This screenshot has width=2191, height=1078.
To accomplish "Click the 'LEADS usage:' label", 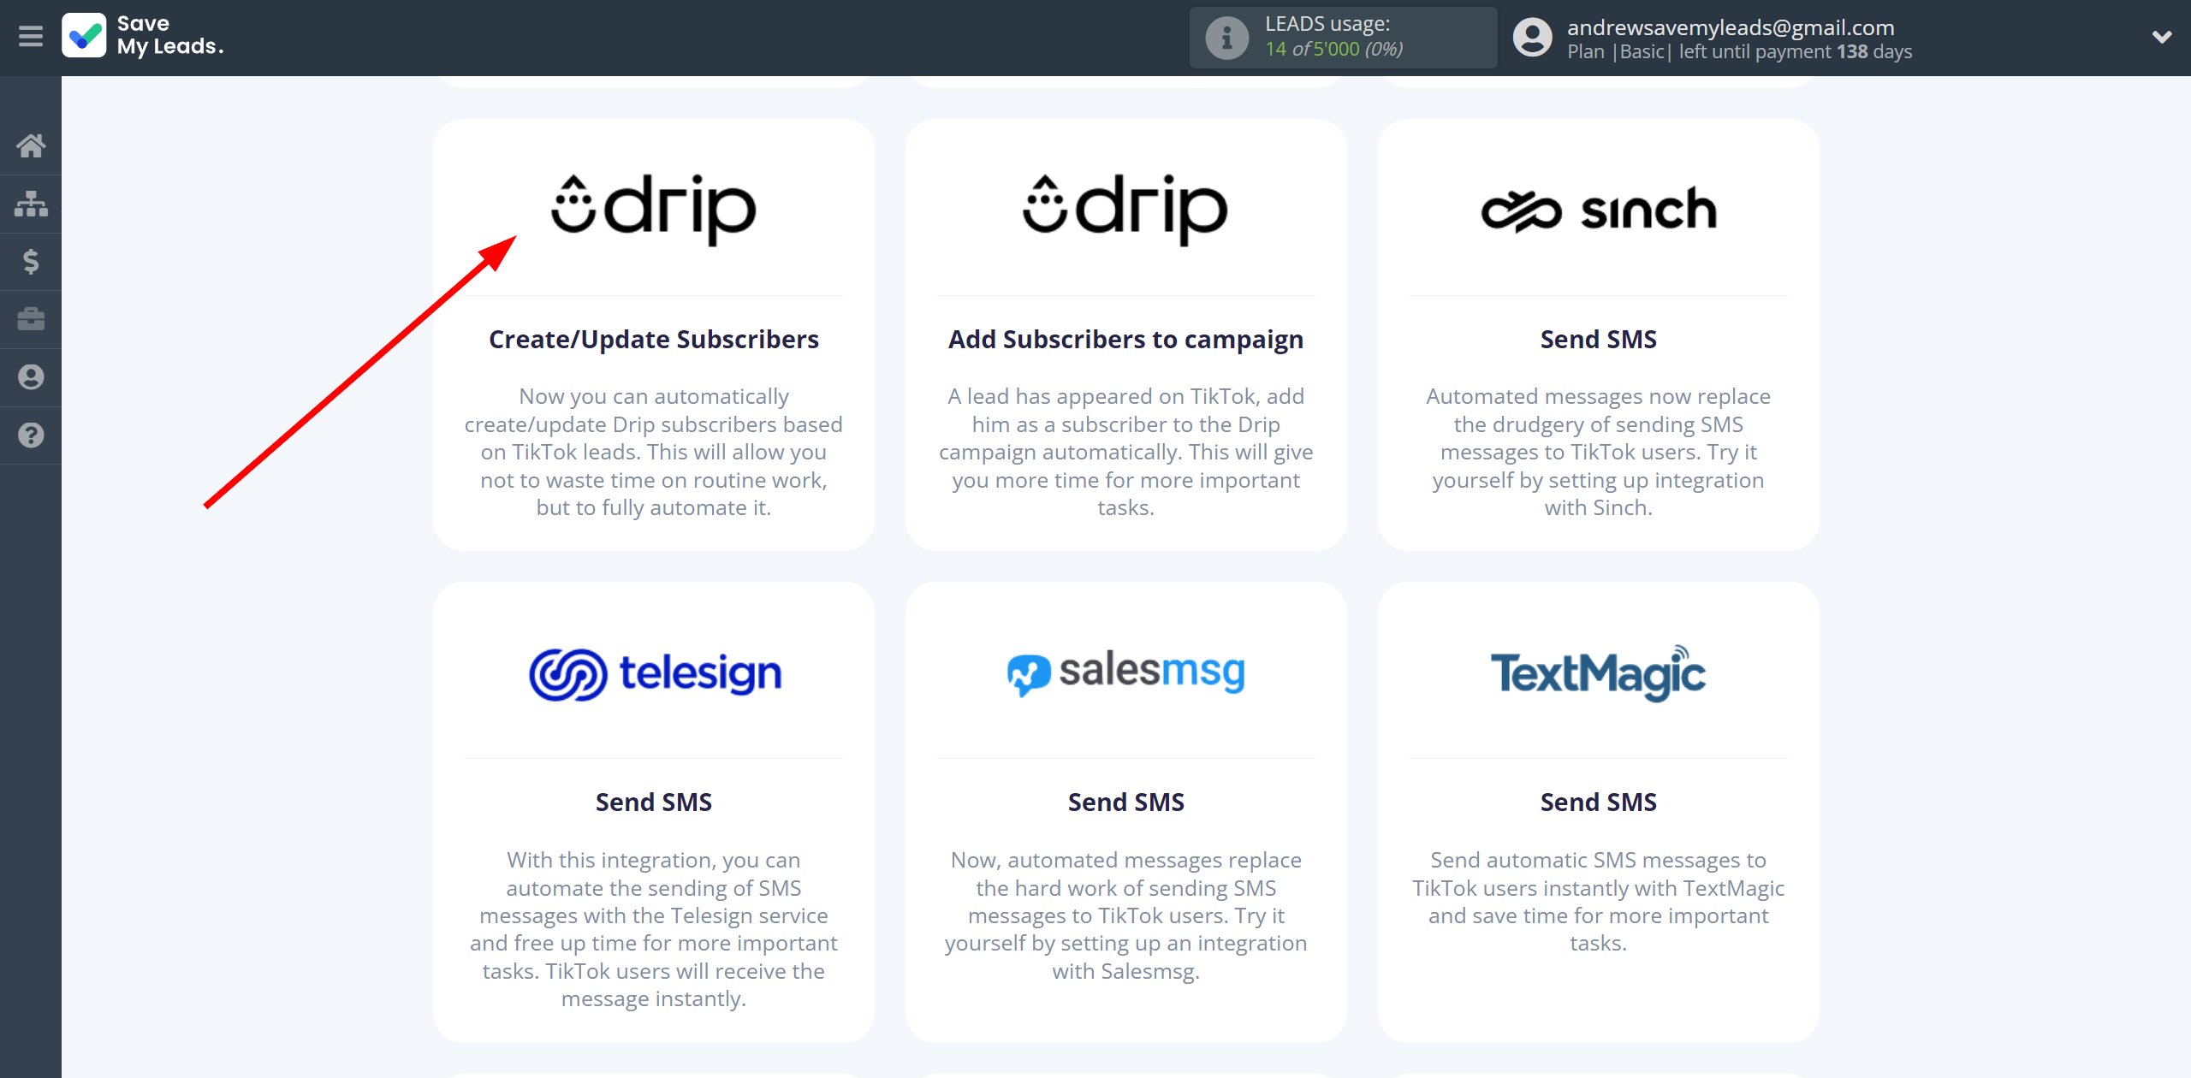I will (x=1327, y=24).
